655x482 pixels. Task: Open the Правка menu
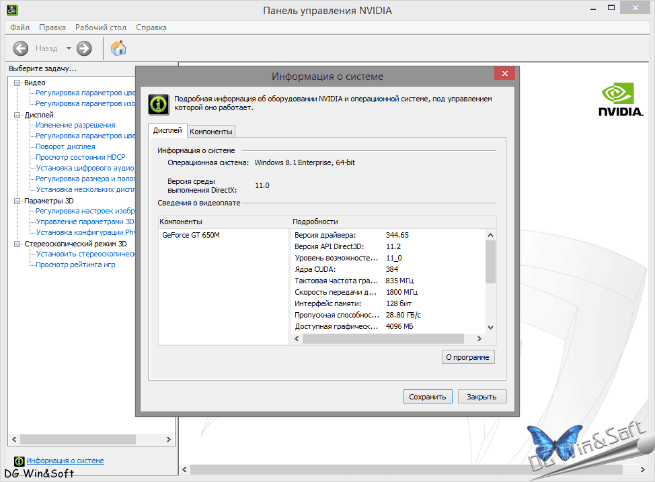click(x=52, y=28)
